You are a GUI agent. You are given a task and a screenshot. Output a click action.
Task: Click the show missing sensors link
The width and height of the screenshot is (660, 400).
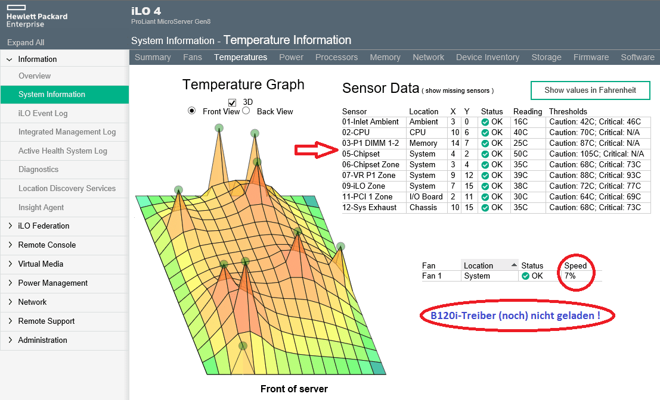(457, 90)
